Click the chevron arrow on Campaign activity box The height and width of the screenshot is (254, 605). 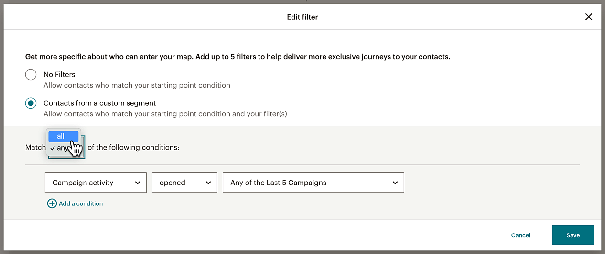[138, 183]
